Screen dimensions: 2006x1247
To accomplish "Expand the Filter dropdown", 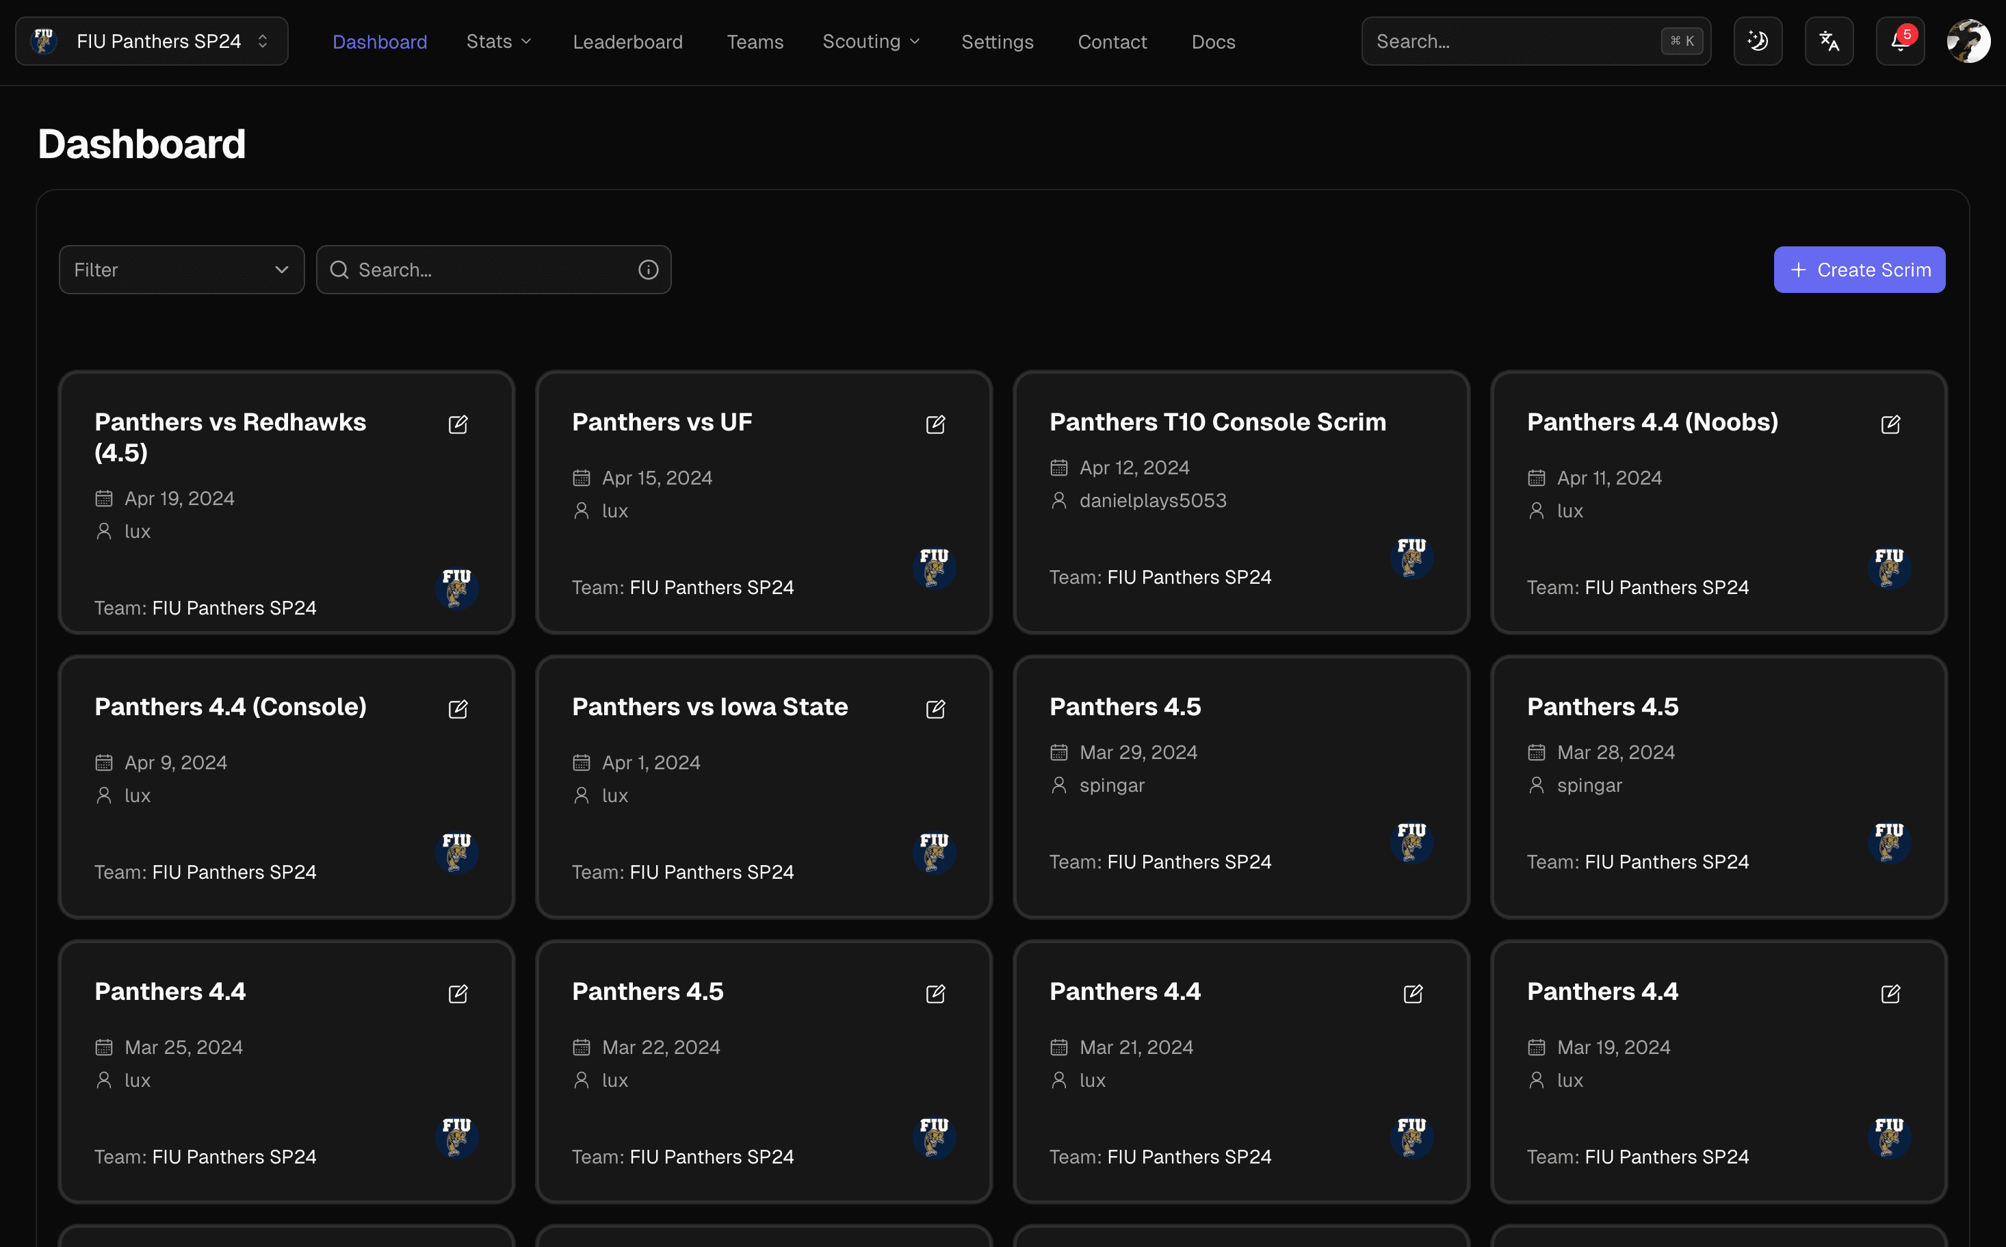I will click(181, 270).
